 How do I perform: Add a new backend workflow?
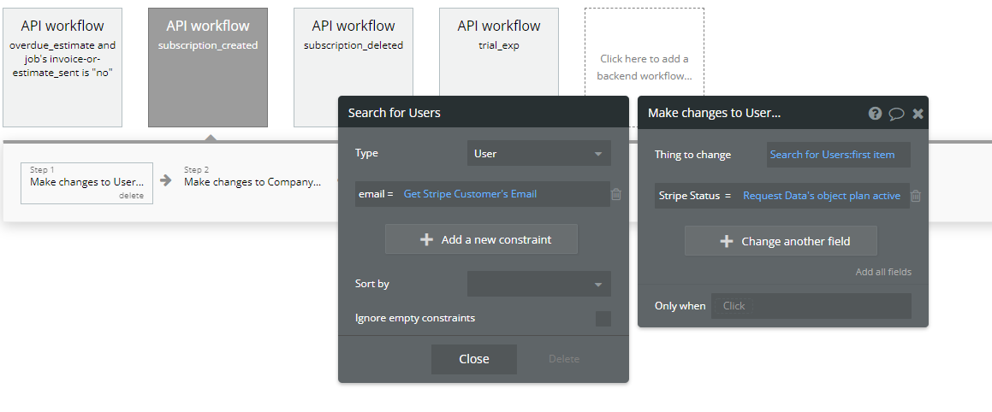click(645, 68)
